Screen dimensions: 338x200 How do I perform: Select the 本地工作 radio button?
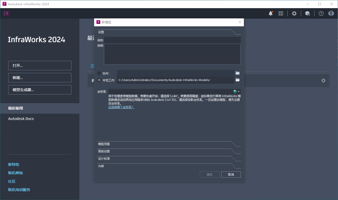[99, 80]
